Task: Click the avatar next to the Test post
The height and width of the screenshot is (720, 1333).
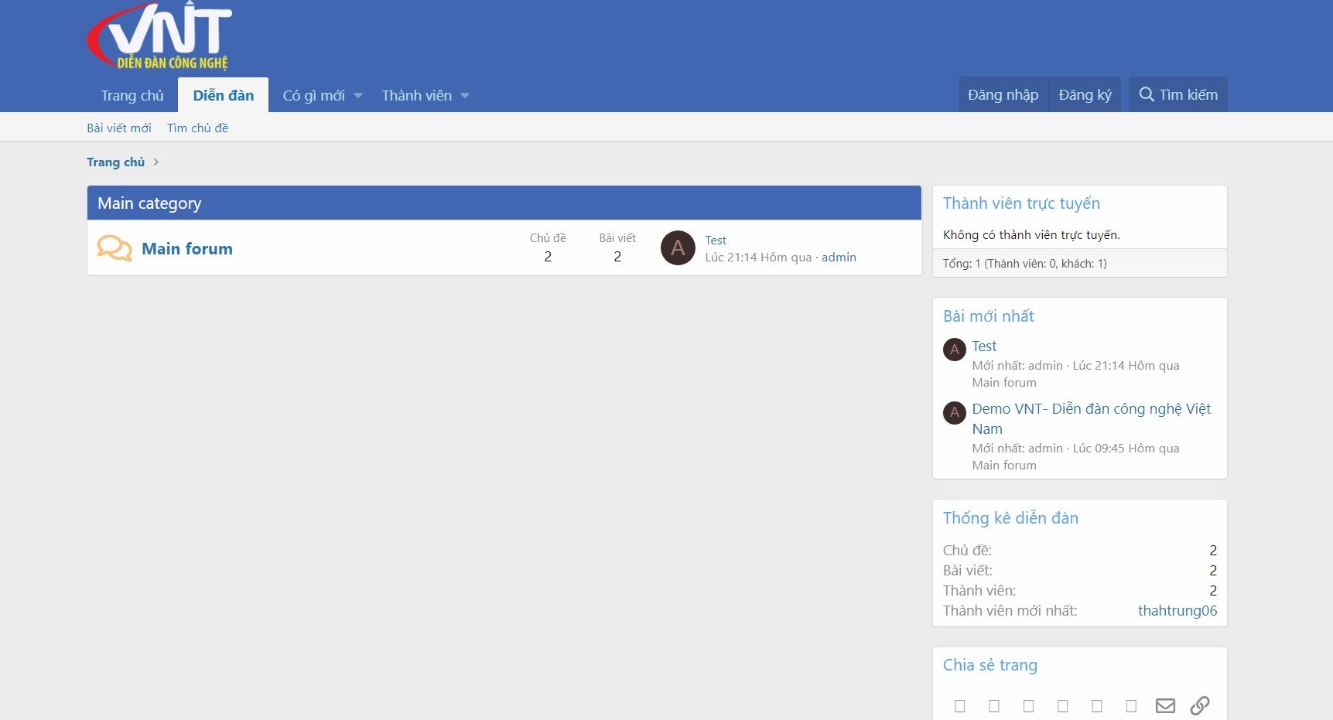Action: pyautogui.click(x=954, y=350)
